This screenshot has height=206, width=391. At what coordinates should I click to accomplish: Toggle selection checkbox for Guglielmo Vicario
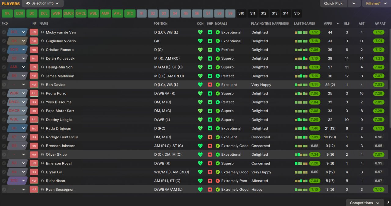coord(4,41)
